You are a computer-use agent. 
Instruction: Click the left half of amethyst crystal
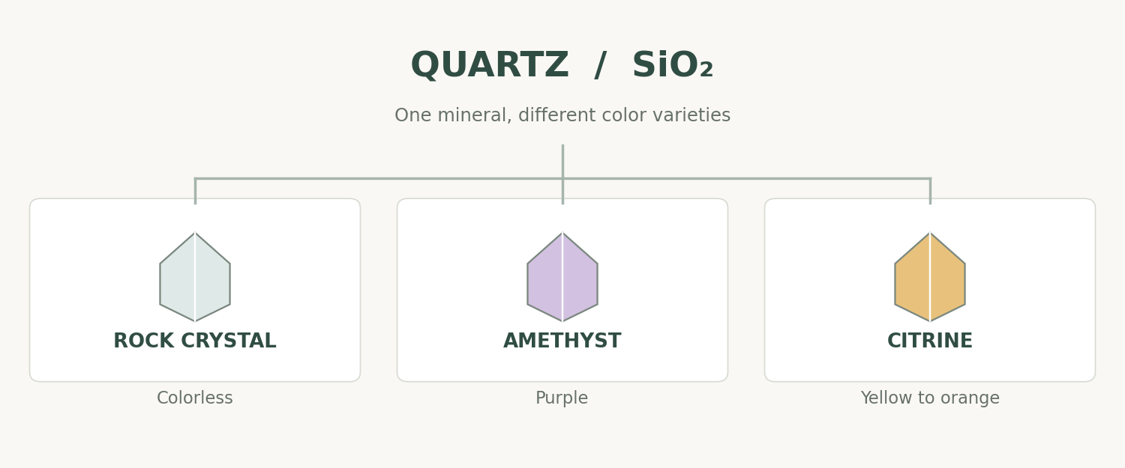[x=544, y=277]
